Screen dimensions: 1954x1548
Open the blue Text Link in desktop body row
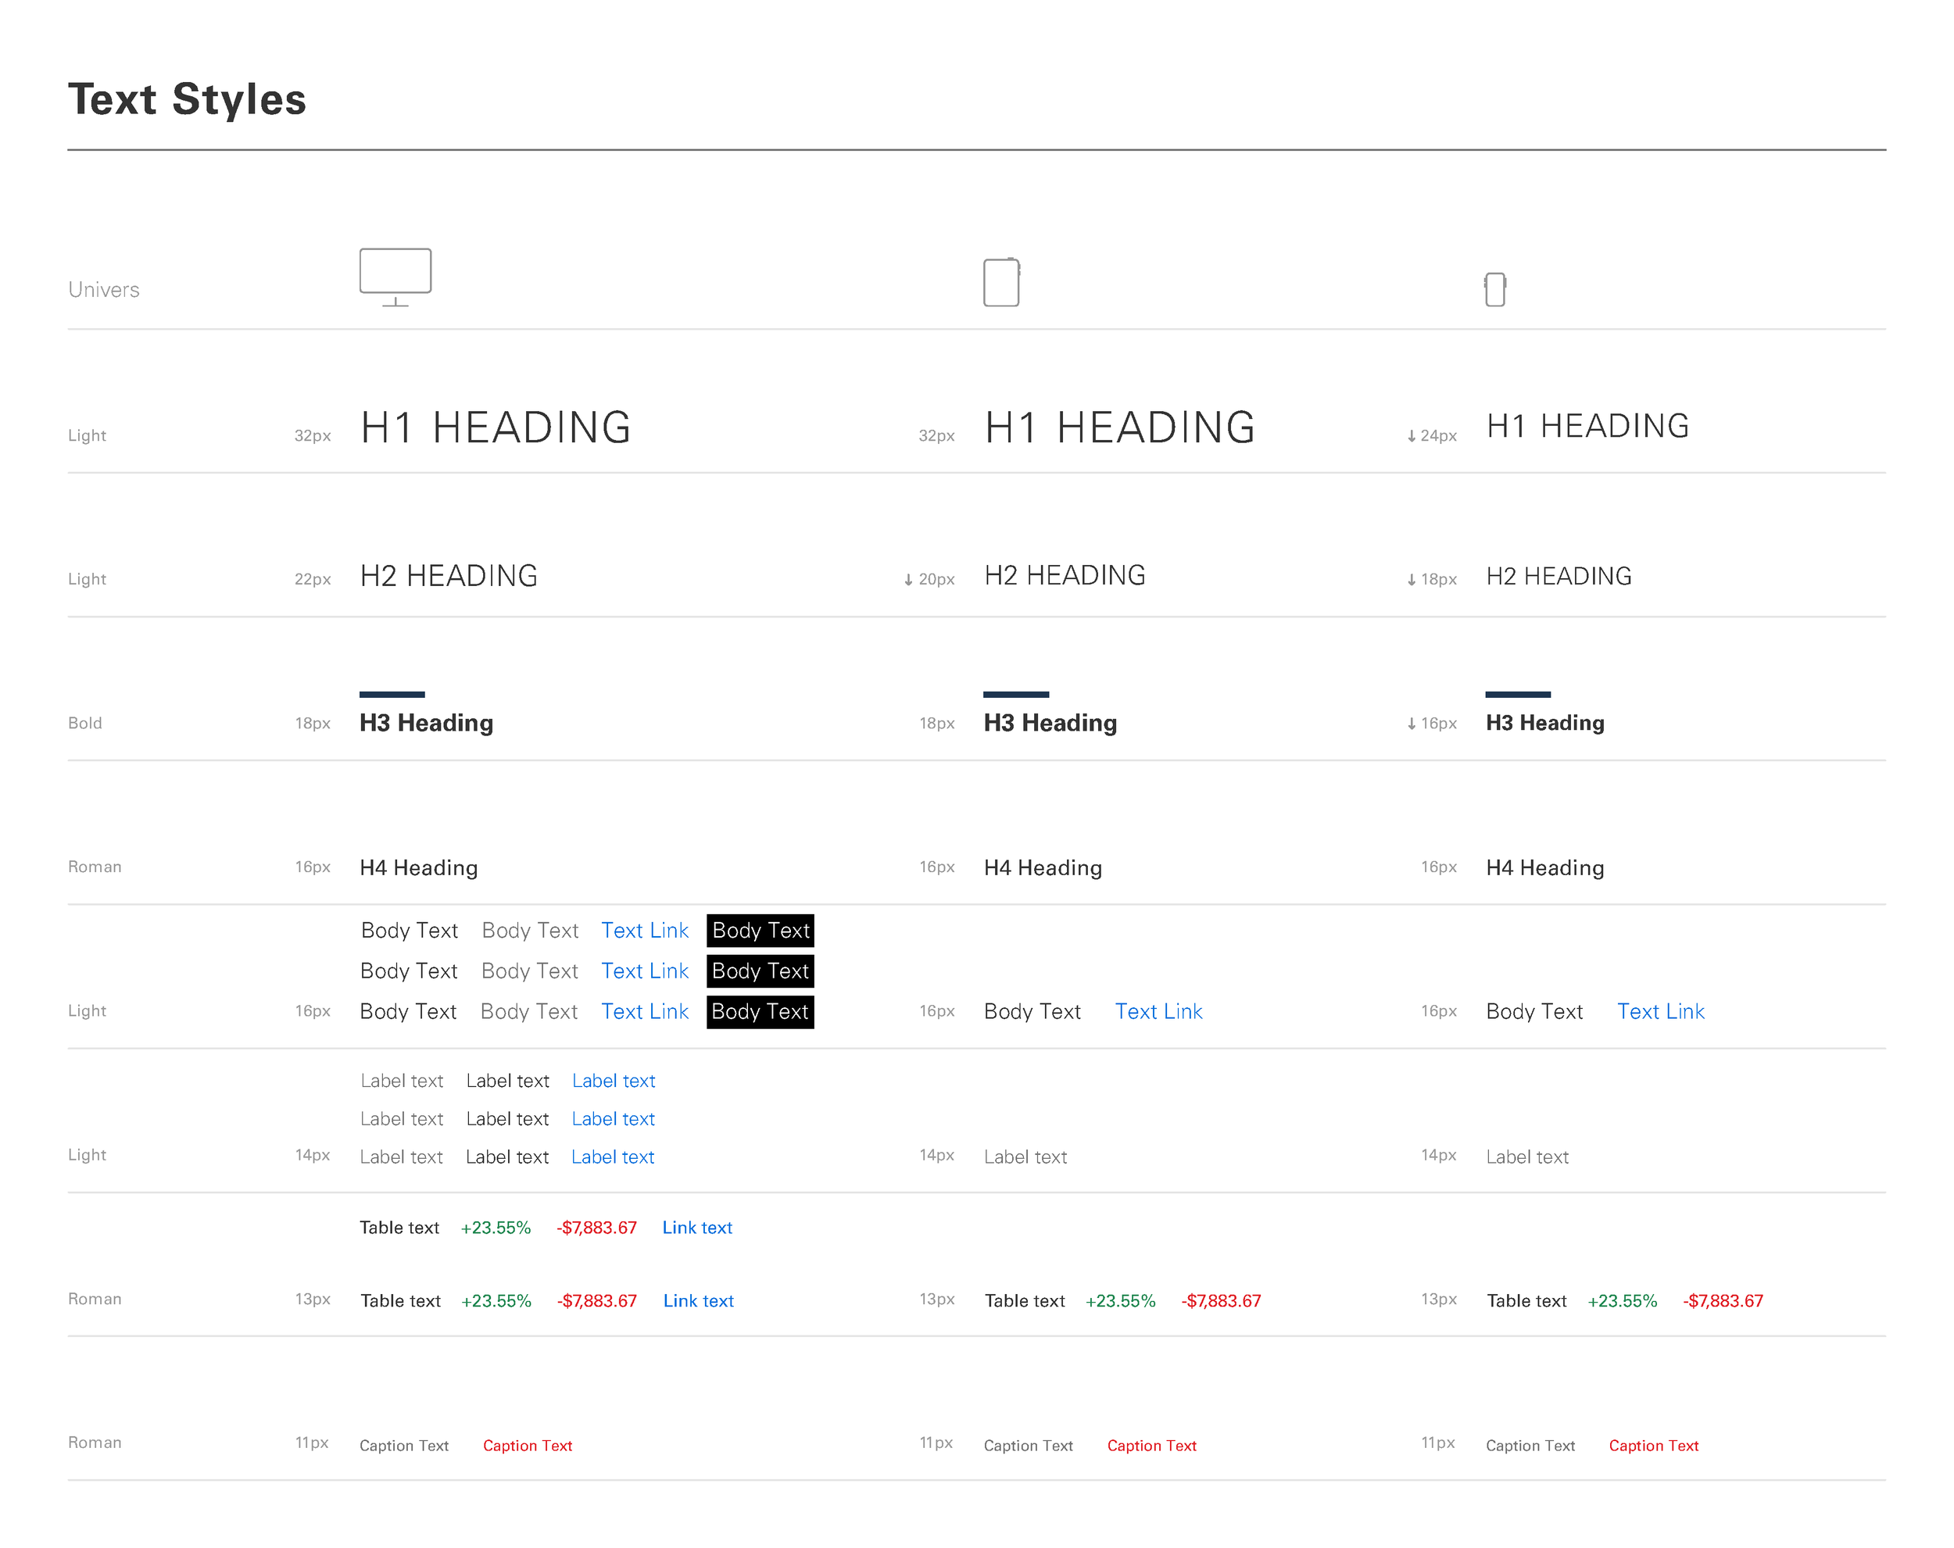(x=644, y=930)
